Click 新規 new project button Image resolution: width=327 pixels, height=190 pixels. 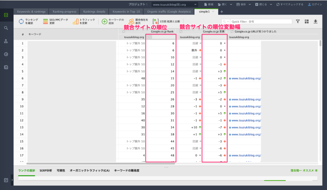[x=209, y=4]
